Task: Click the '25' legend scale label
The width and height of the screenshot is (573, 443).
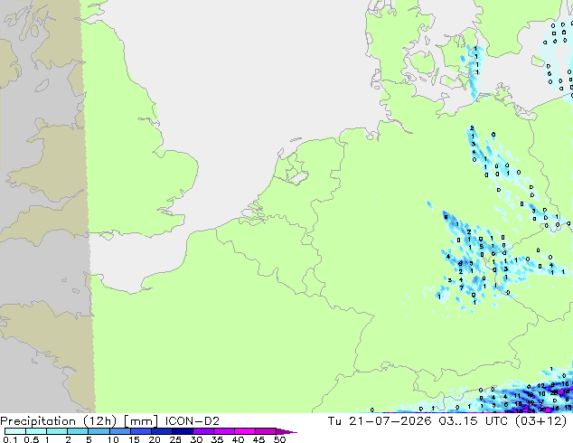Action: pos(175,439)
